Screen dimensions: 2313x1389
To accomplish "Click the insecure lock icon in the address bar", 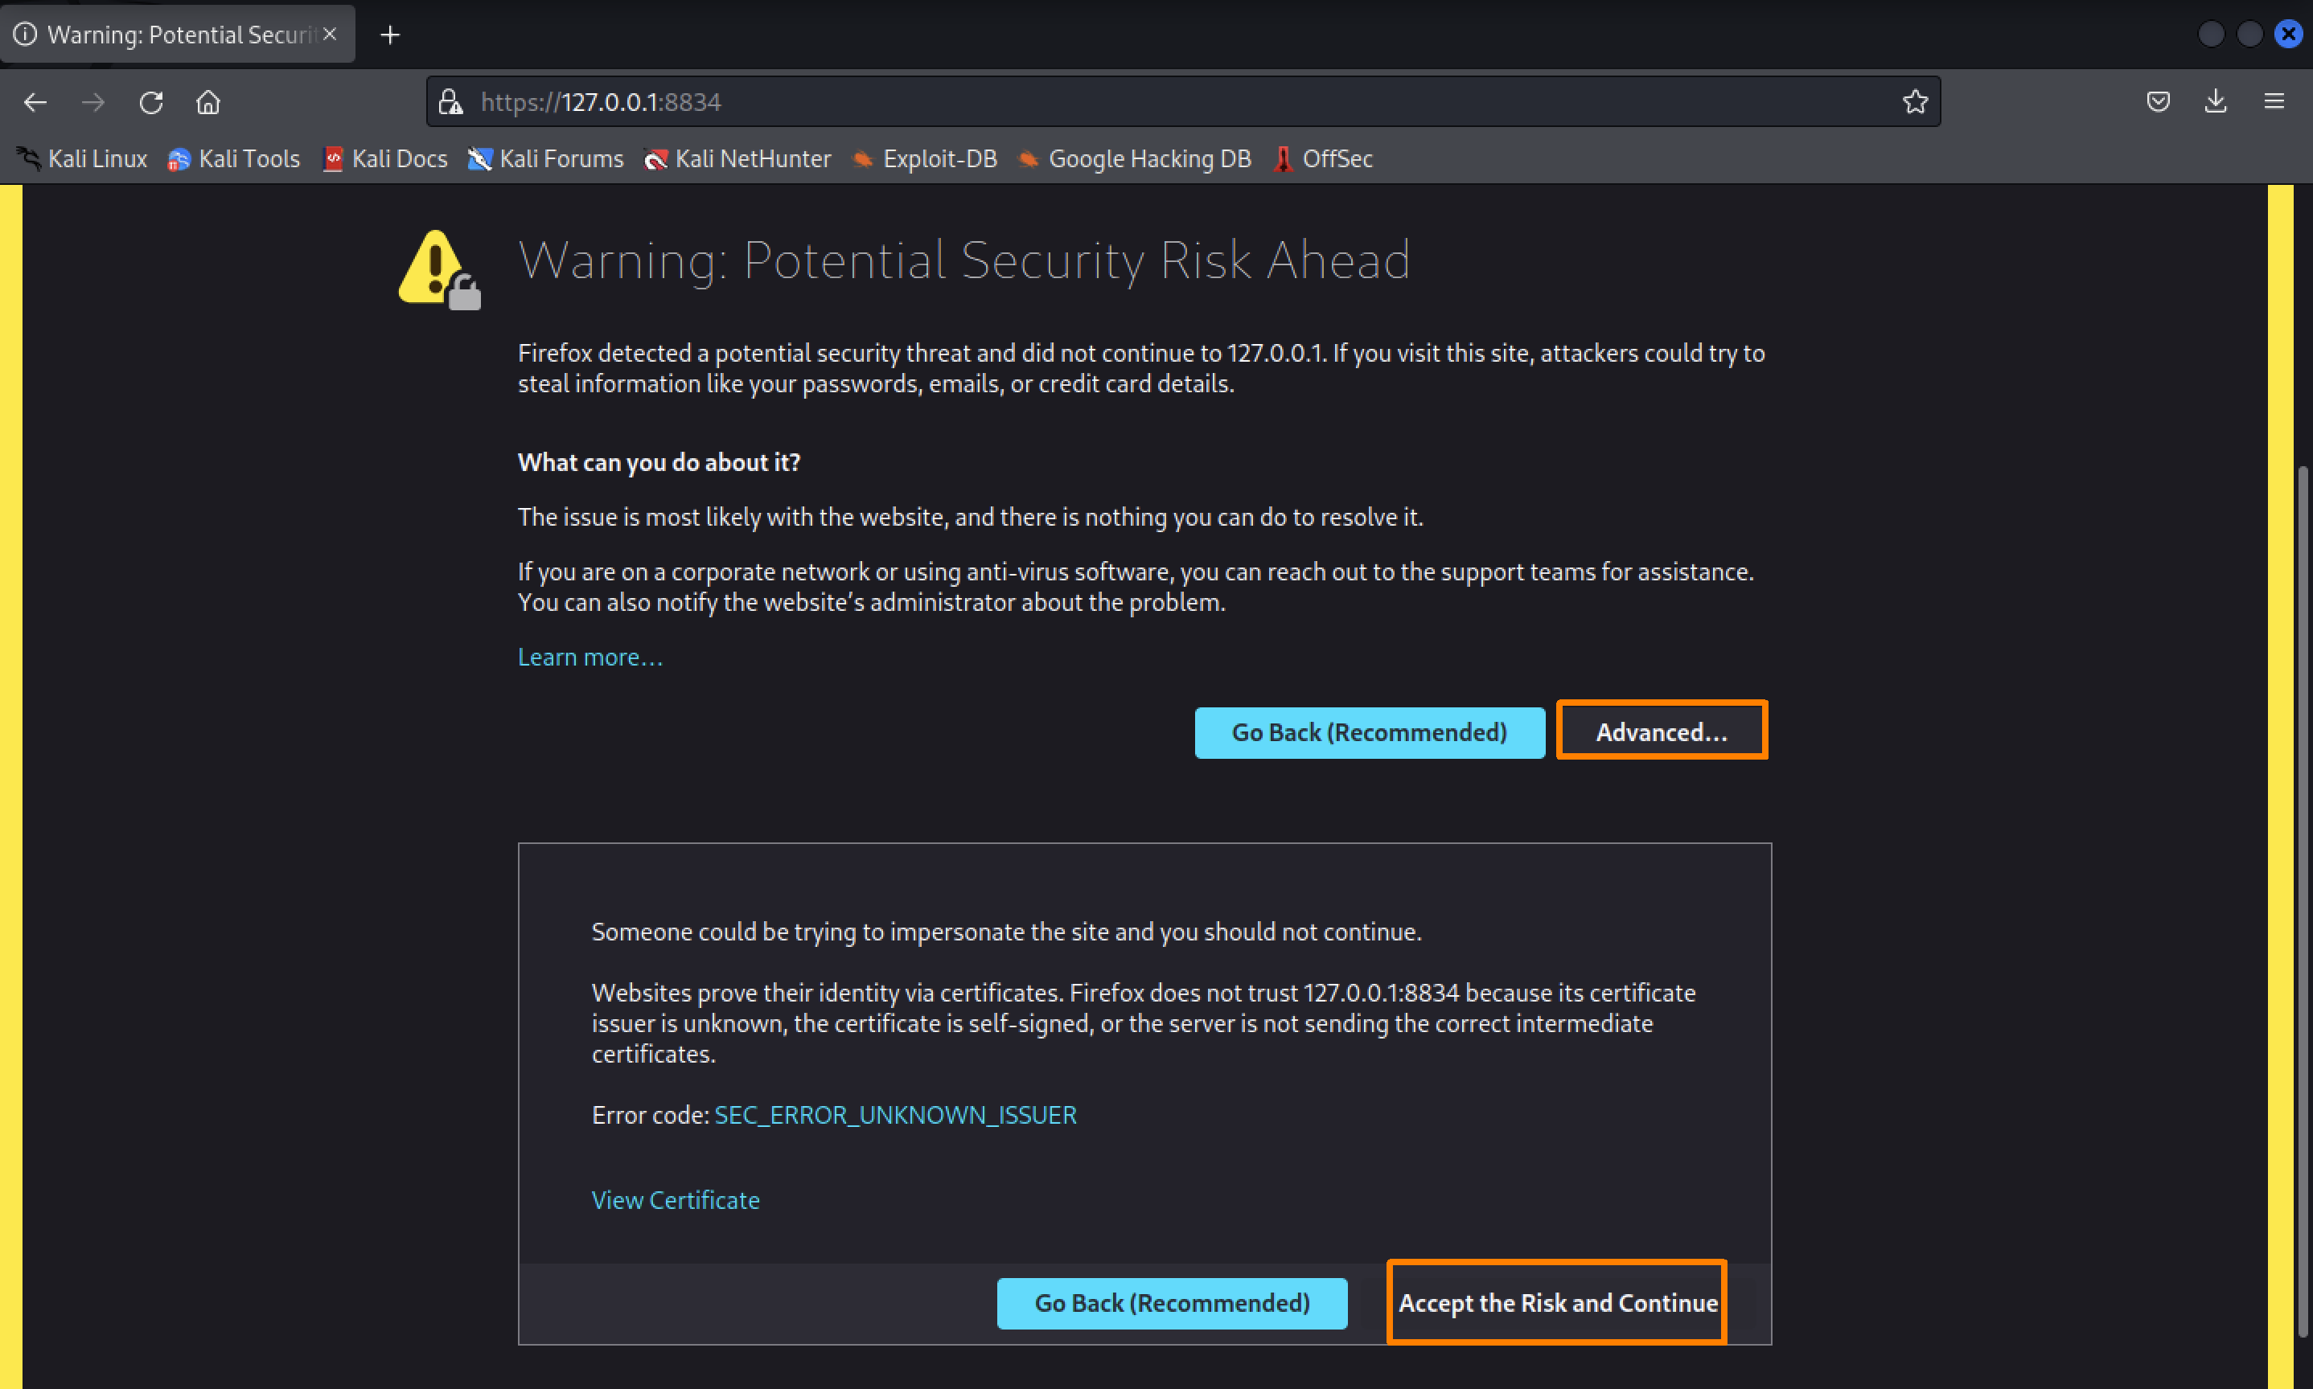I will [x=450, y=102].
